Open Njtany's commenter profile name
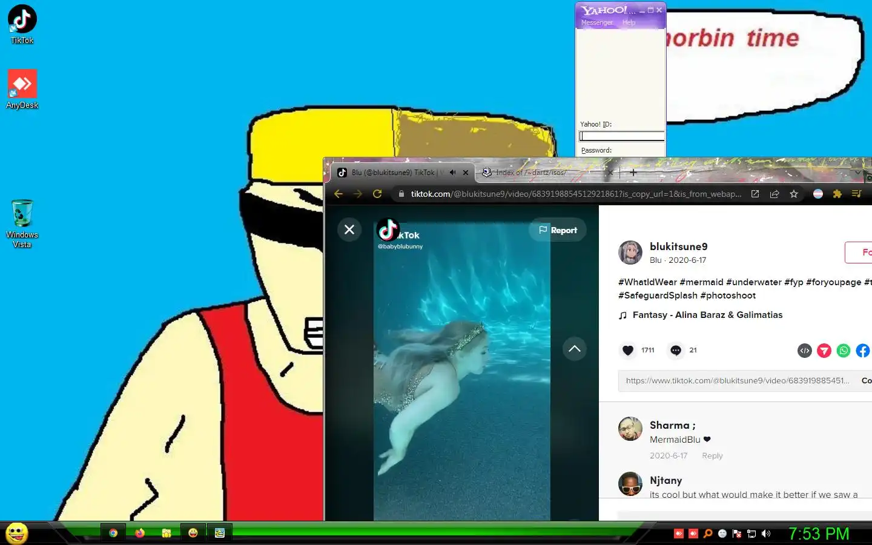The width and height of the screenshot is (872, 545). [666, 480]
